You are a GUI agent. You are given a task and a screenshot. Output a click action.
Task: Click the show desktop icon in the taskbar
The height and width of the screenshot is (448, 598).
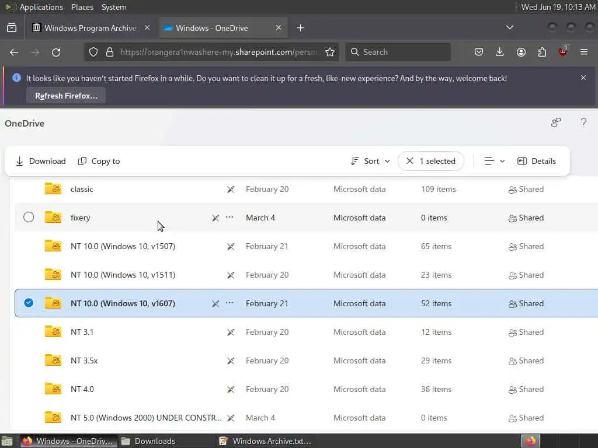pos(7,441)
